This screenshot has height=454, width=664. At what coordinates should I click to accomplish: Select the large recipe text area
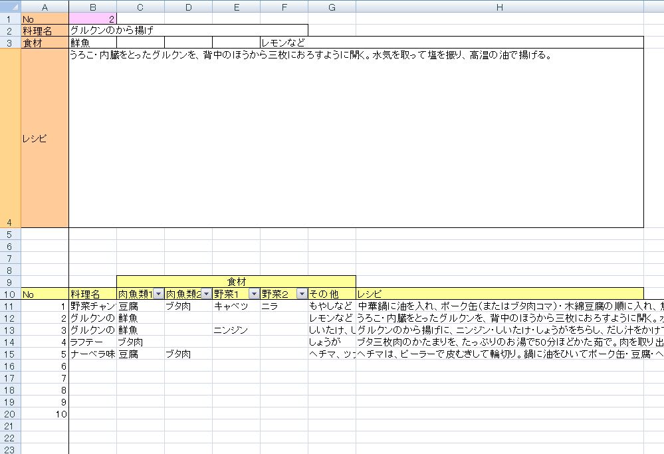click(x=356, y=138)
